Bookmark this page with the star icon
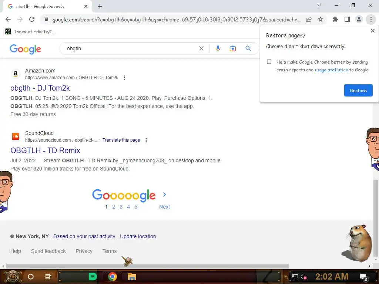The width and height of the screenshot is (379, 284). point(321,19)
